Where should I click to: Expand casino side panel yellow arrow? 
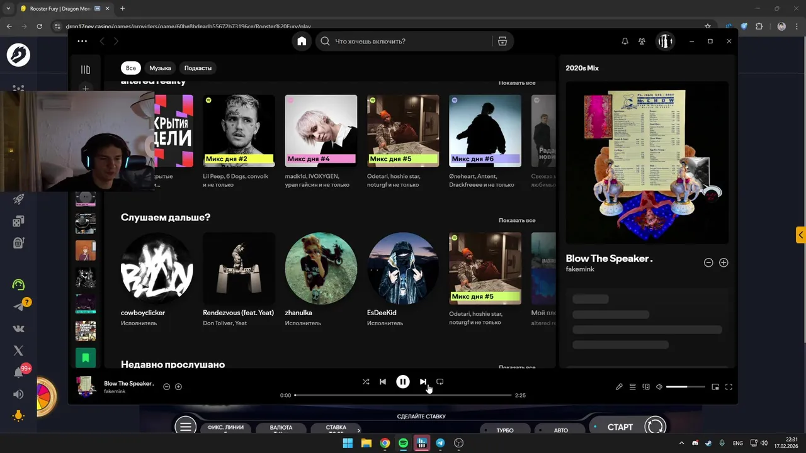click(800, 235)
